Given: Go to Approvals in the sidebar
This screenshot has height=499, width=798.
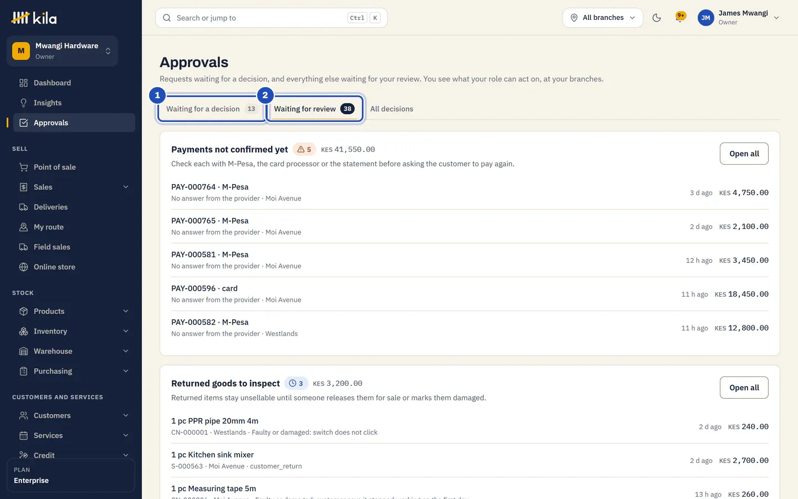Looking at the screenshot, I should tap(73, 123).
